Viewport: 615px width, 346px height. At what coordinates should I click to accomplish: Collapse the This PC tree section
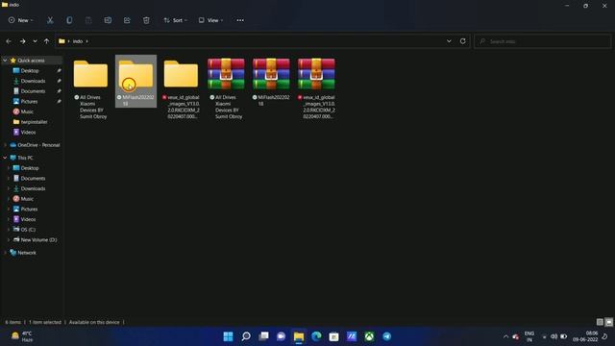[5, 158]
